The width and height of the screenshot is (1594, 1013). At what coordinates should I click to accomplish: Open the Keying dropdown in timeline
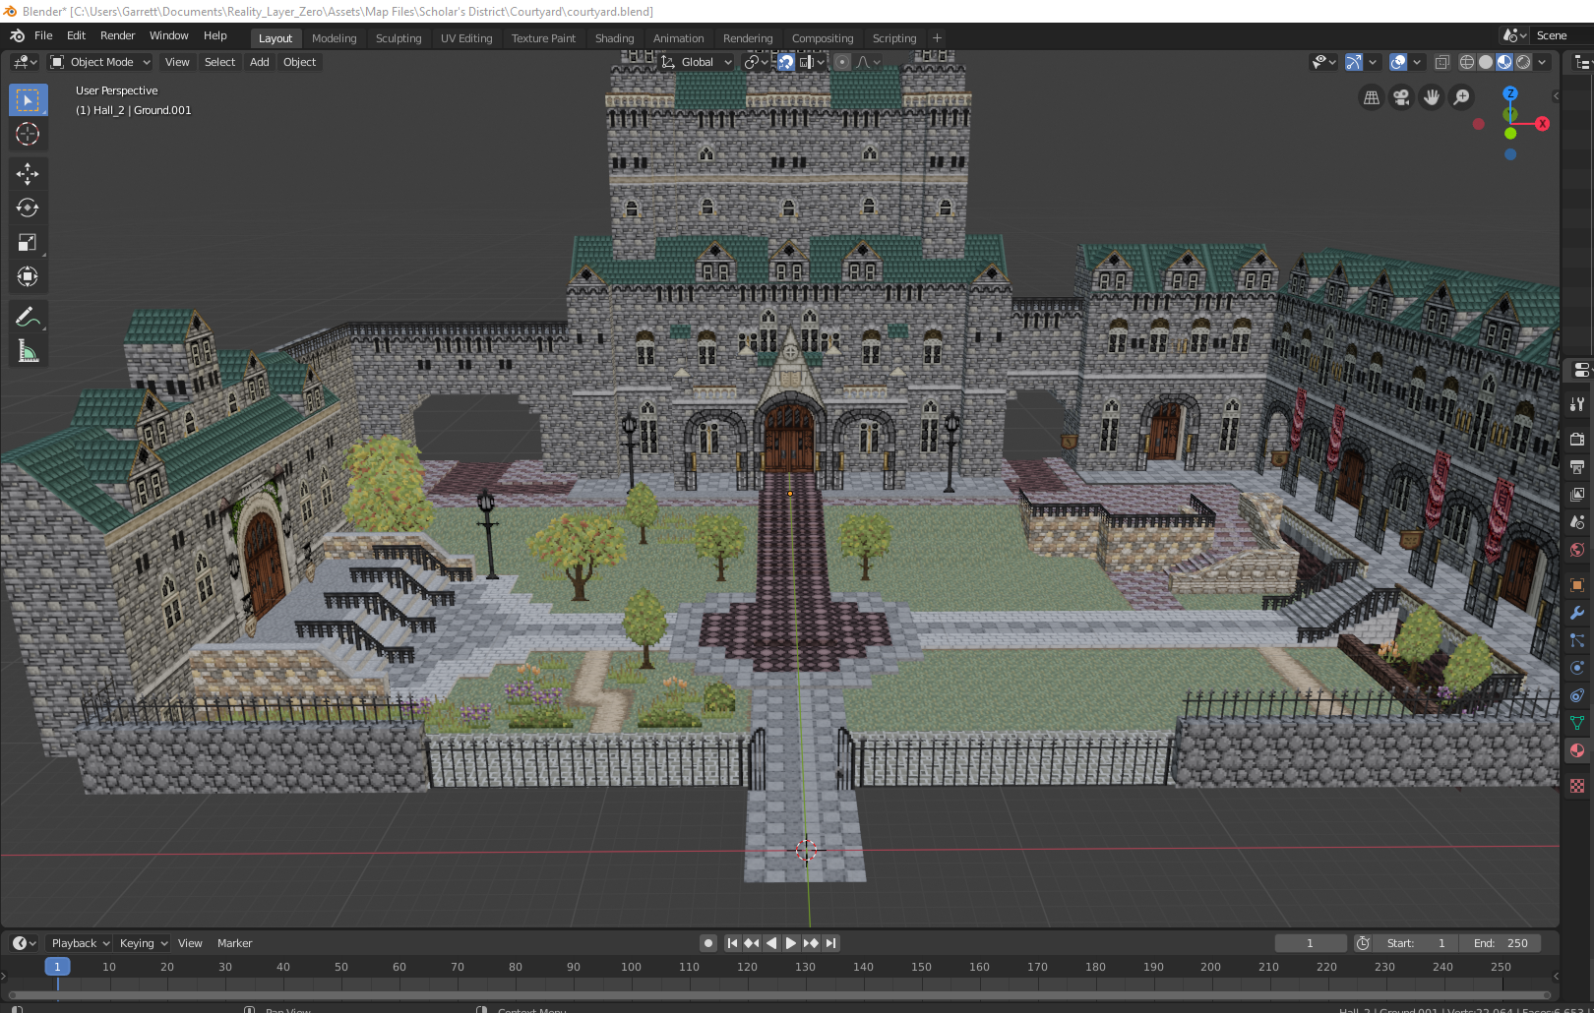click(143, 943)
